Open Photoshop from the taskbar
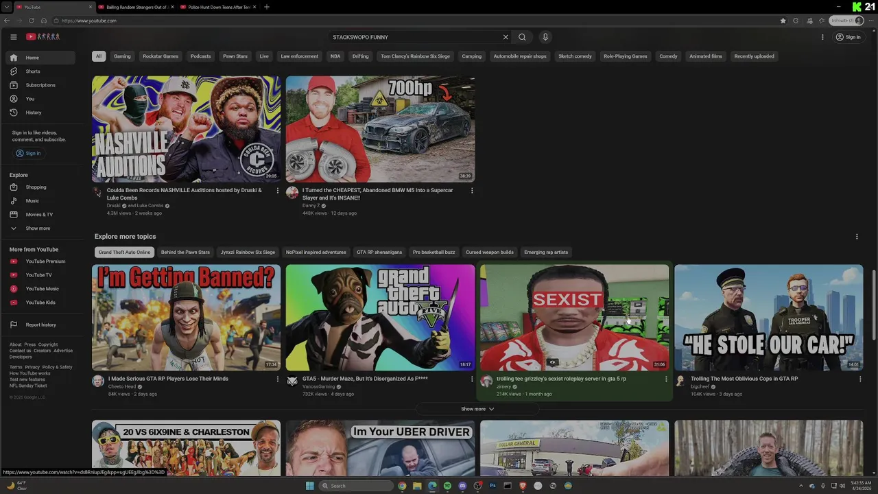The width and height of the screenshot is (878, 494). click(493, 486)
